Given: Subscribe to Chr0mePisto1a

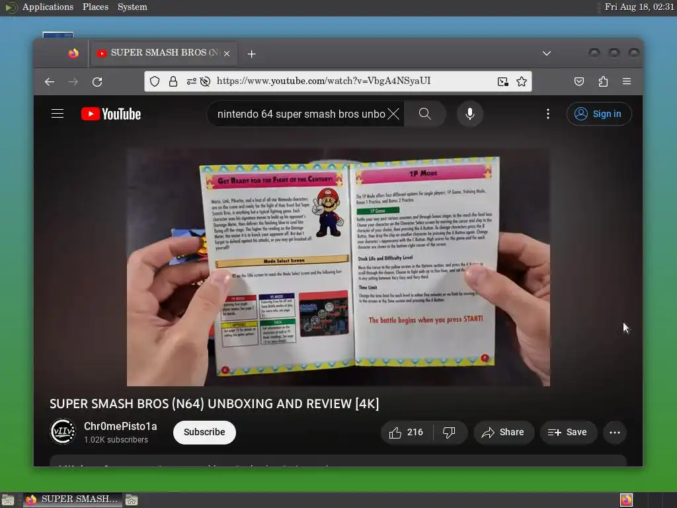Looking at the screenshot, I should pyautogui.click(x=204, y=433).
